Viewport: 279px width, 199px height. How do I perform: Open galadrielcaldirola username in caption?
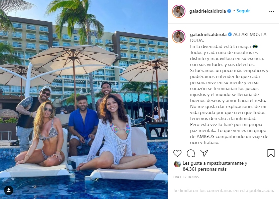click(x=208, y=34)
